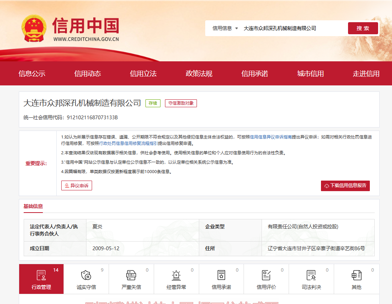Viewport: 392px width, 304px height.
Task: Click the 行政管理 category icon
Action: pos(41,275)
